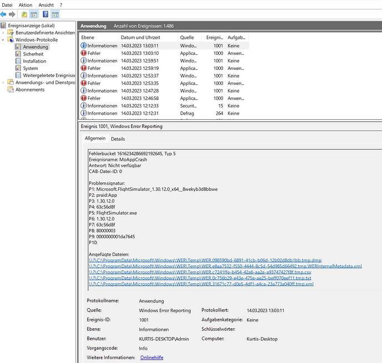Open the Sicherheit log
Viewport: 382px width, 363px height.
(33, 54)
